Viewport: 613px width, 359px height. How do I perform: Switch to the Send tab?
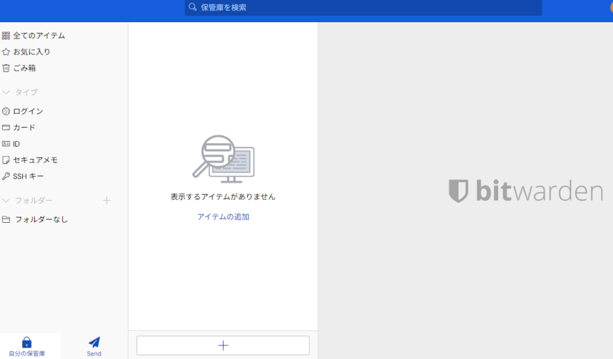click(94, 346)
